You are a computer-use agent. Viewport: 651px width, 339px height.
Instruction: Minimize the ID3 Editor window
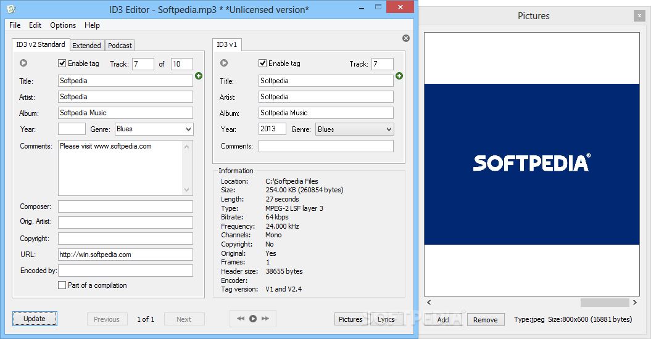tap(362, 7)
